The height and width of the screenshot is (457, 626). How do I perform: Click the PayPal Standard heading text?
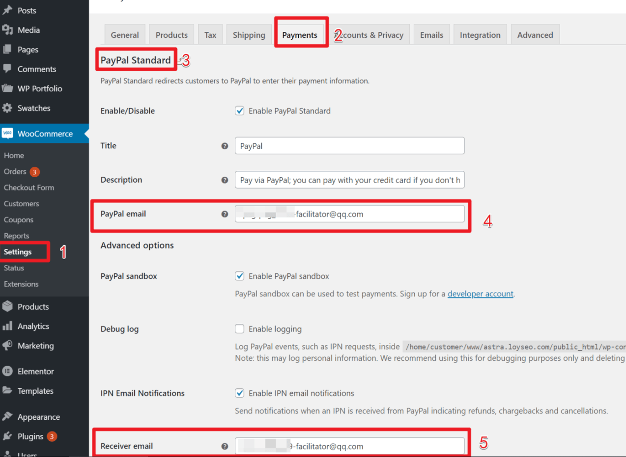pos(136,60)
